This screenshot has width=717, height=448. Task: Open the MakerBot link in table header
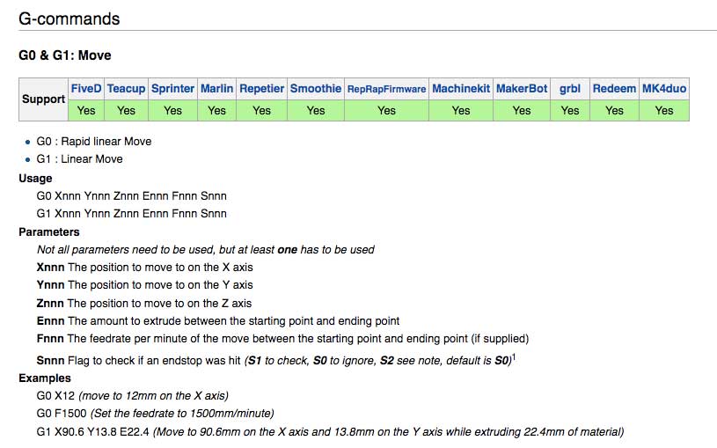click(x=522, y=88)
